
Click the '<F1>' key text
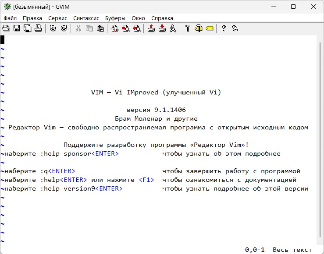[146, 180]
